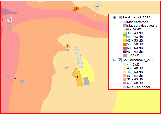This screenshot has height=114, width=161.
Task: Click the contour 53 - 58 dB salmon swatch
Action: point(125,76)
